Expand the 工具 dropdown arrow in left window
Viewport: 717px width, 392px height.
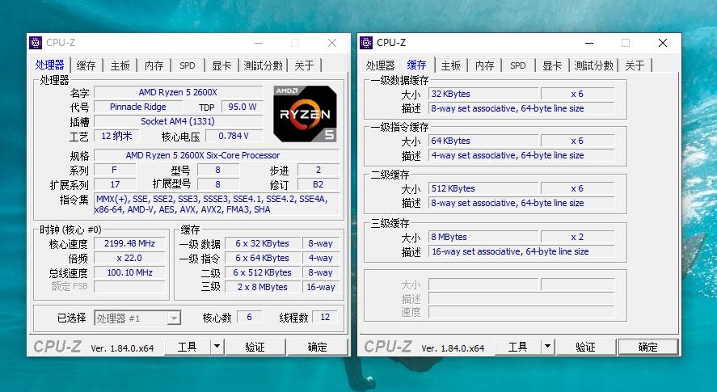[x=217, y=347]
